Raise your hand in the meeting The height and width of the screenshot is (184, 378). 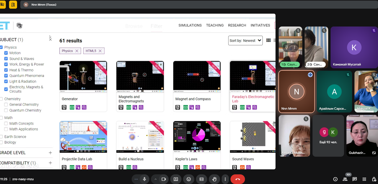coord(214,179)
